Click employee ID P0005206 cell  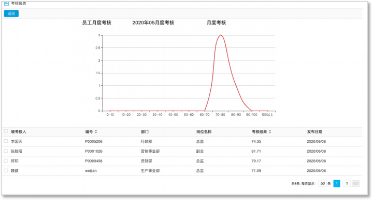coord(94,141)
